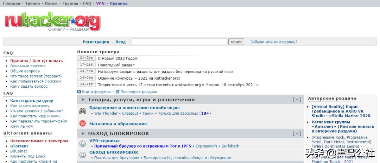The image size is (380, 163).
Task: Click the Вход login link
Action: point(120,42)
